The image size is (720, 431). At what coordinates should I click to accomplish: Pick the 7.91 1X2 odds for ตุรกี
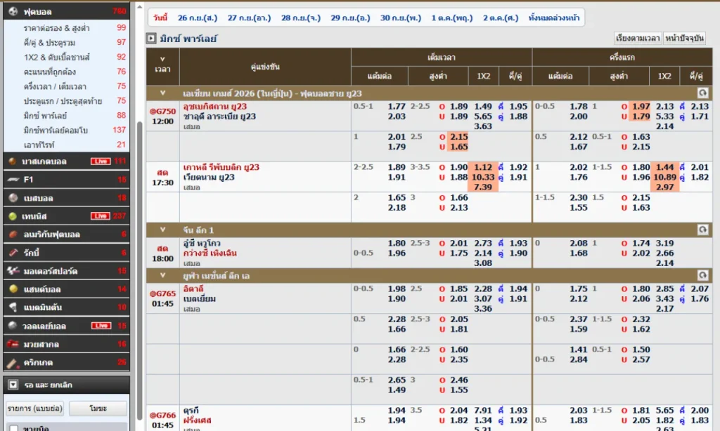click(483, 411)
